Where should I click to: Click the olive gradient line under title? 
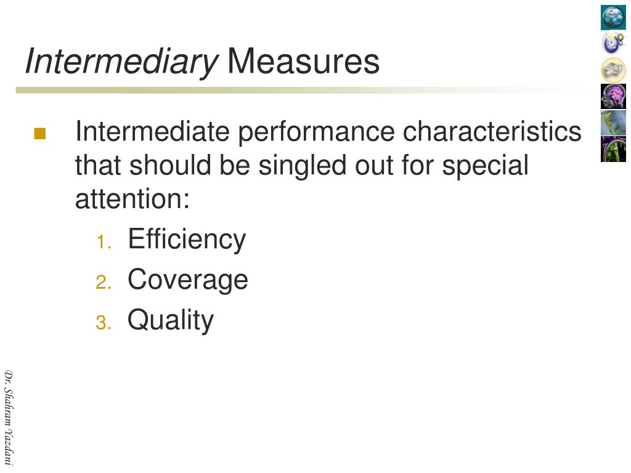coord(298,91)
